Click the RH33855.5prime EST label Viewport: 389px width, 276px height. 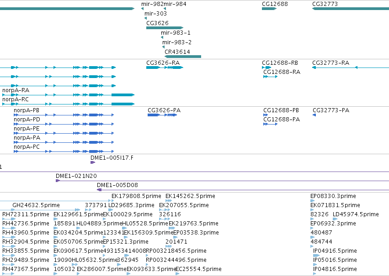pyautogui.click(x=26, y=251)
